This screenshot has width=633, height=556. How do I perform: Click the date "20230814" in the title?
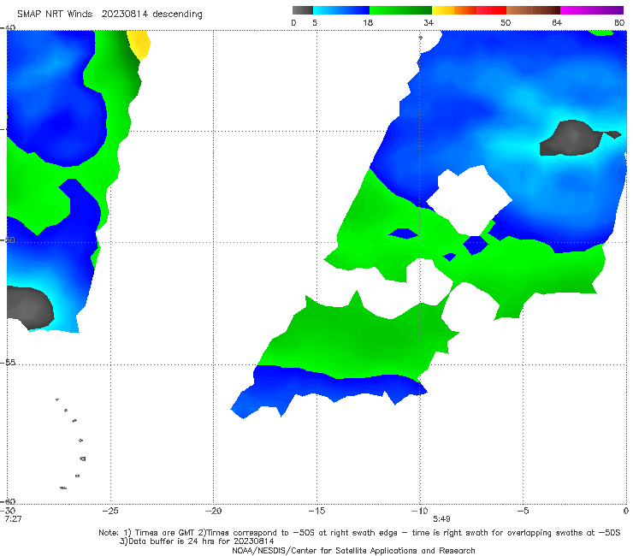(124, 14)
